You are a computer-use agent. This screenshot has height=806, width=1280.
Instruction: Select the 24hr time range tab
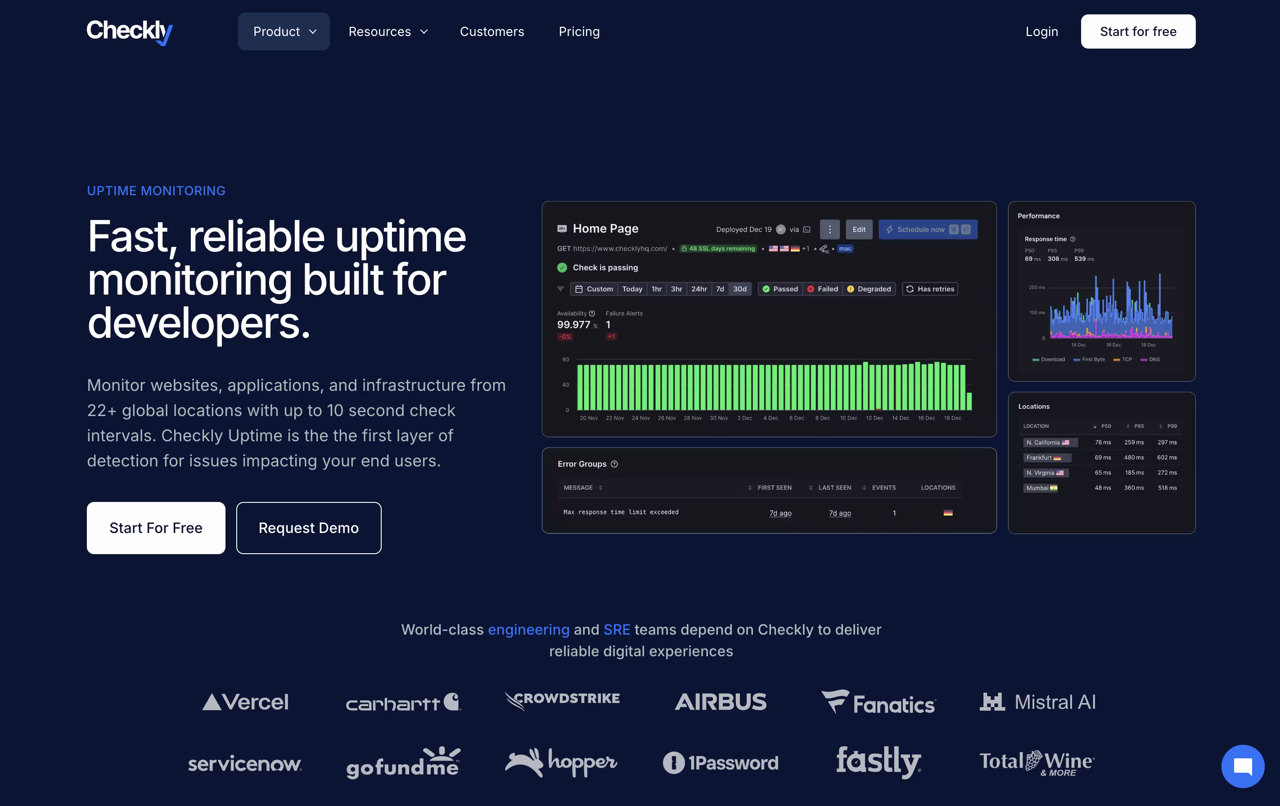tap(699, 289)
